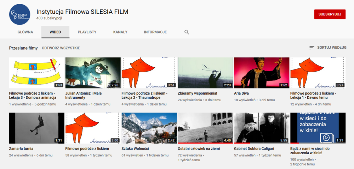Open the PLAYLISTY tab
The image size is (354, 169).
tap(87, 32)
